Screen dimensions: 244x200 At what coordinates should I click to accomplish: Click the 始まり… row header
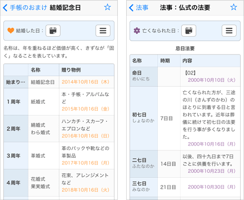pos(16,82)
